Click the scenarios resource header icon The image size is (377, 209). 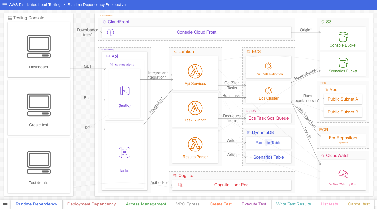pyautogui.click(x=112, y=65)
